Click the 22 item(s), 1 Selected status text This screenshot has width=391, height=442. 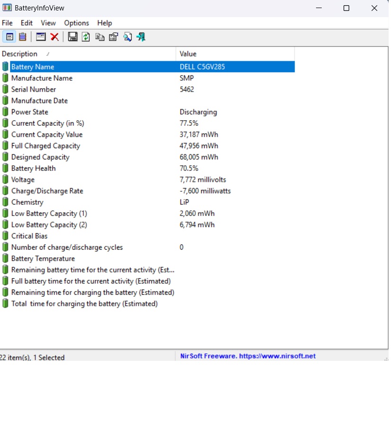tap(32, 357)
